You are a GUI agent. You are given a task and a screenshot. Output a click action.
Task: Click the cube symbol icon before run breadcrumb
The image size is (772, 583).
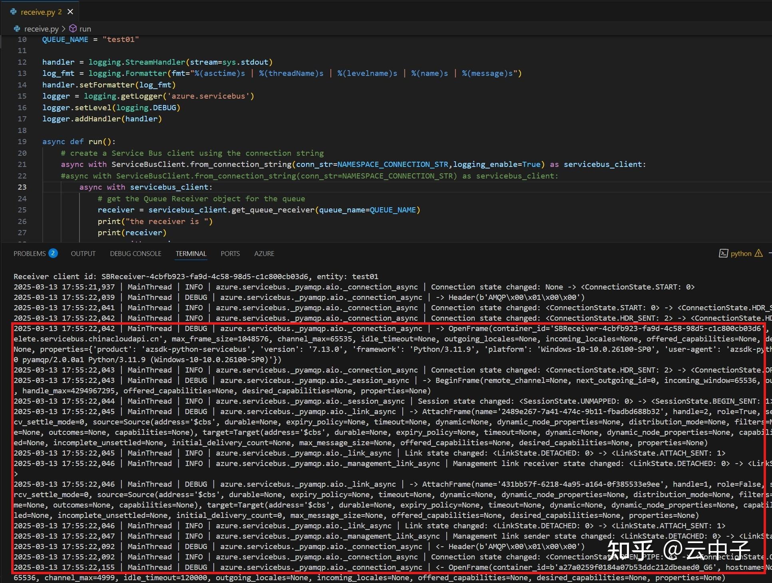73,28
